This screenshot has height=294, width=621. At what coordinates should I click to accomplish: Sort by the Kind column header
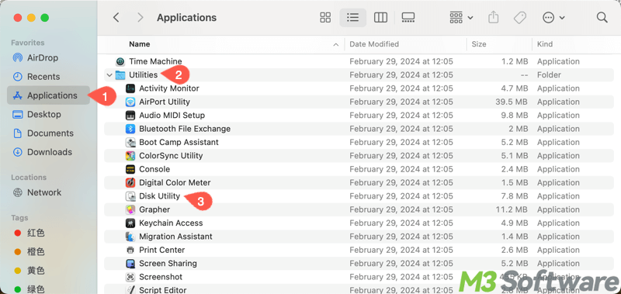click(x=545, y=44)
